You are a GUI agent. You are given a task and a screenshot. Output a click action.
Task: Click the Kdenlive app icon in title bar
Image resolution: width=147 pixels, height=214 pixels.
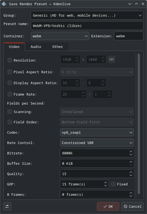4,4
